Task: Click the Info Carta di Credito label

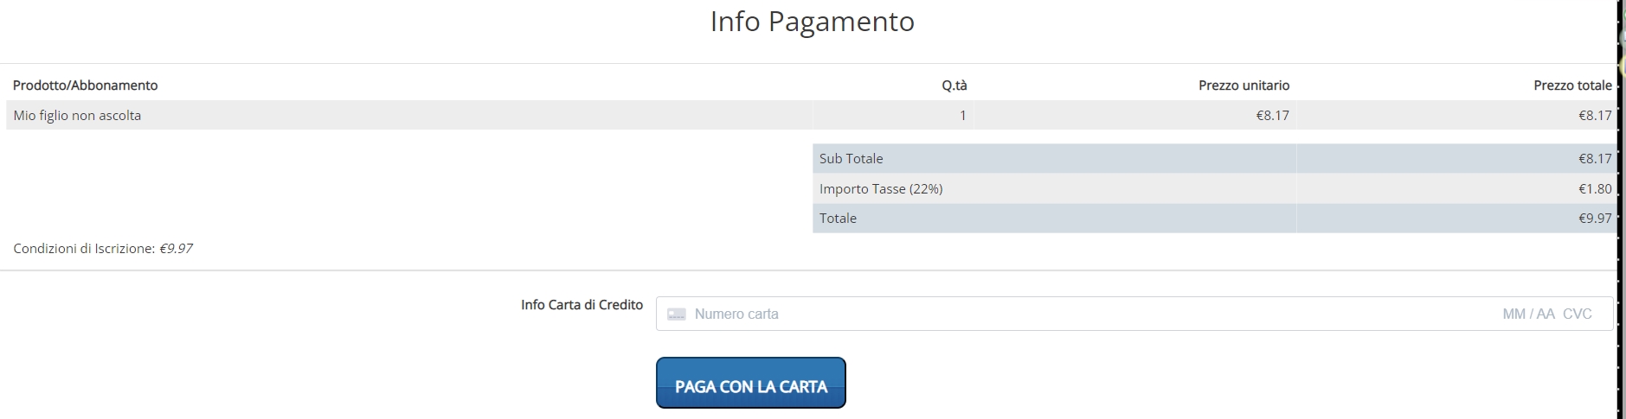Action: click(582, 305)
